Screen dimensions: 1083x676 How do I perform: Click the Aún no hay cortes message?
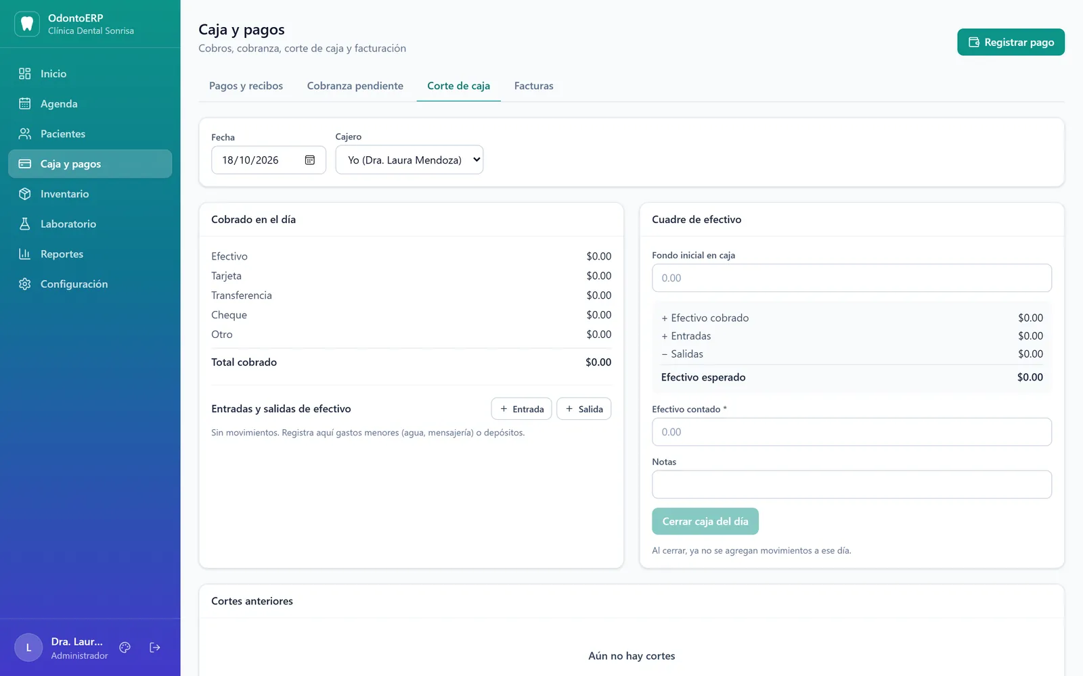(x=632, y=656)
